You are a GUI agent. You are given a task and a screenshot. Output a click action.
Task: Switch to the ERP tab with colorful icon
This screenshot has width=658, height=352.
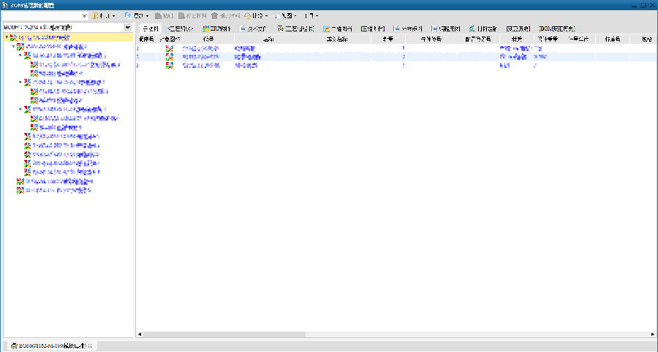pyautogui.click(x=216, y=28)
